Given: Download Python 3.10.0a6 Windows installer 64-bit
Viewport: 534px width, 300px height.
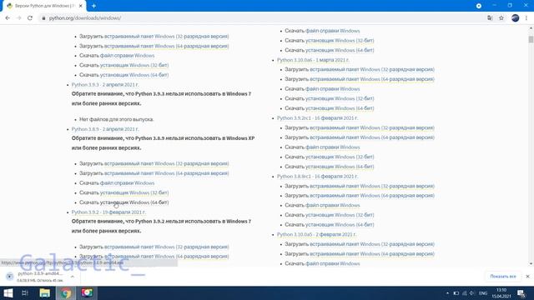Looking at the screenshot, I should 340,108.
